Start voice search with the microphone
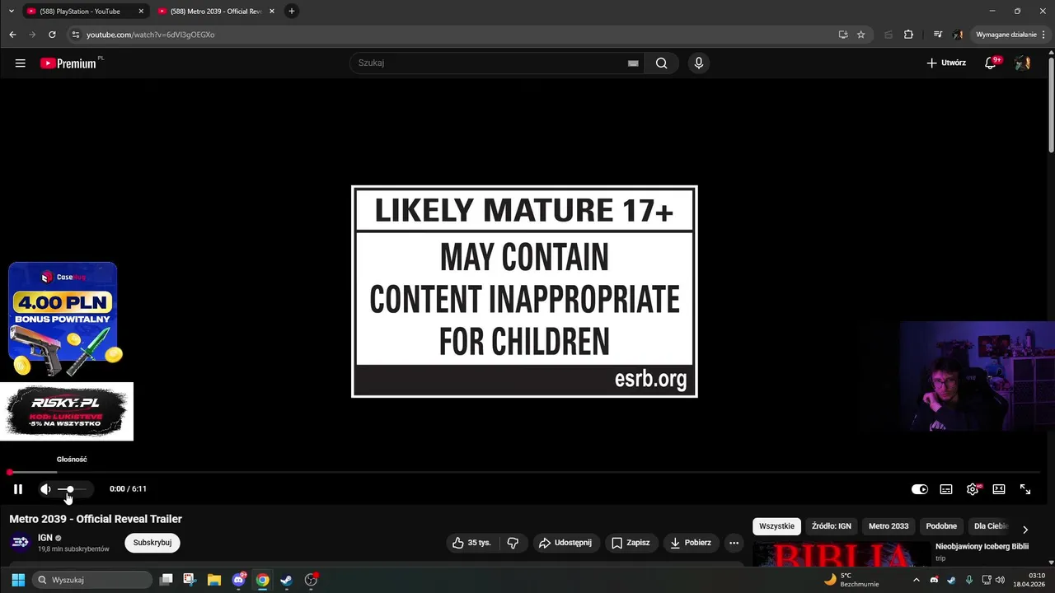Viewport: 1055px width, 593px height. 698,63
